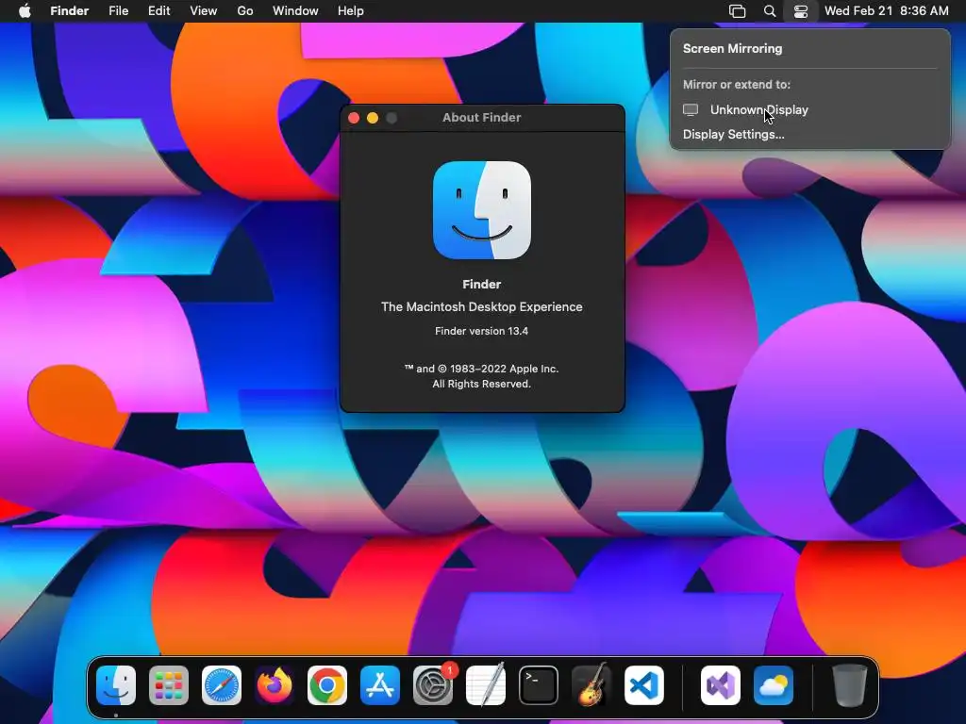Open System Settings with notification badge
966x724 pixels.
pyautogui.click(x=433, y=685)
